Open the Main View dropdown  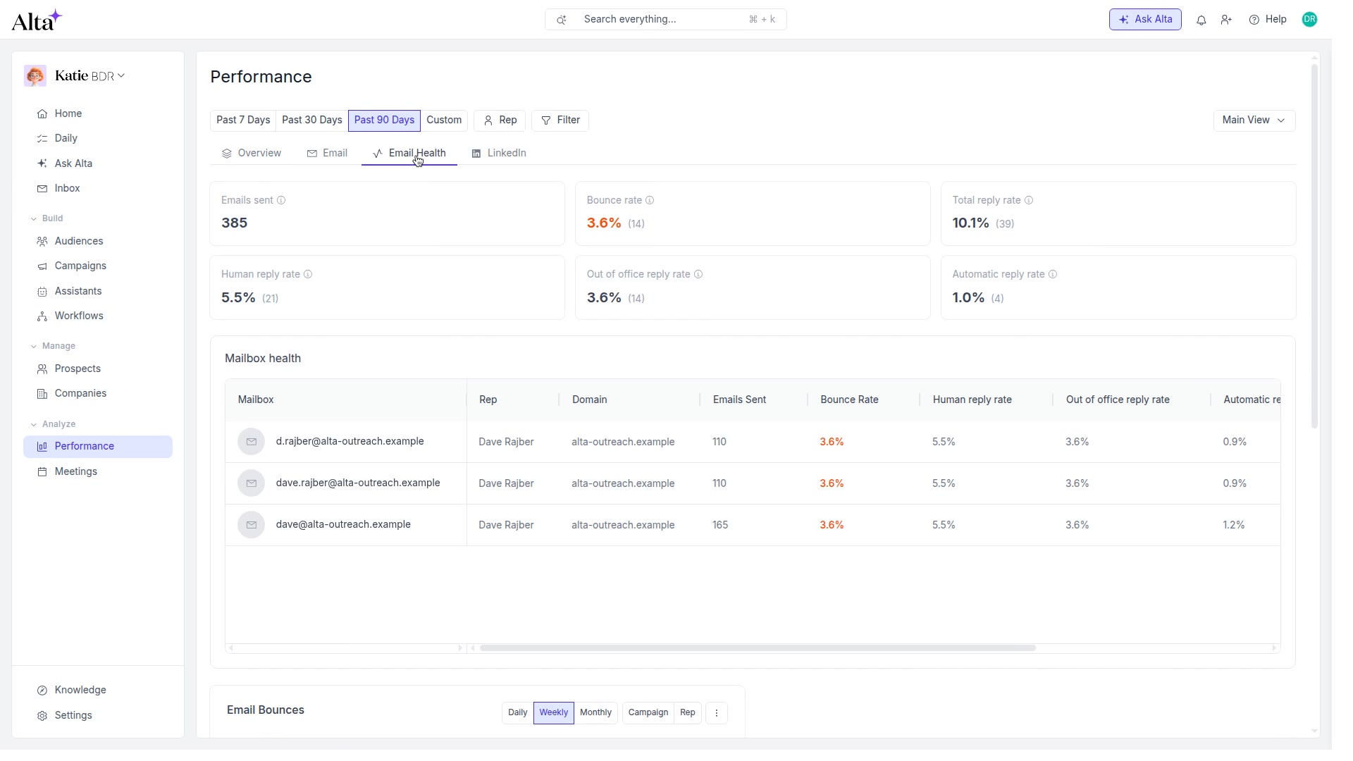coord(1254,120)
